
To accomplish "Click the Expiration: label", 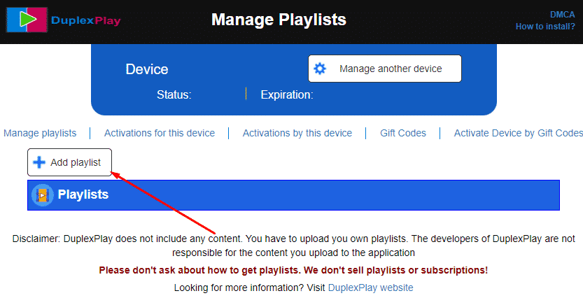I will pos(287,94).
